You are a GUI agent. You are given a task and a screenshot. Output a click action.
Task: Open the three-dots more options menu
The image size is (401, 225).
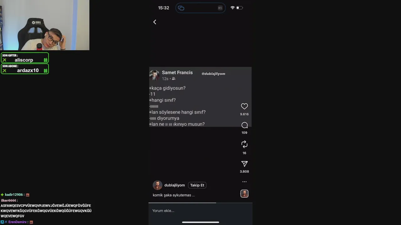244,182
